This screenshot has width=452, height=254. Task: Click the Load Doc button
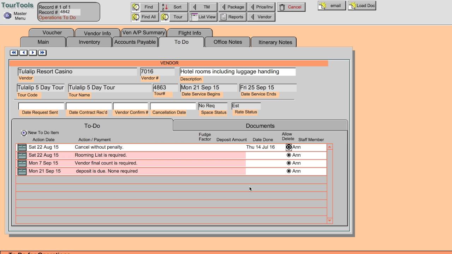362,6
